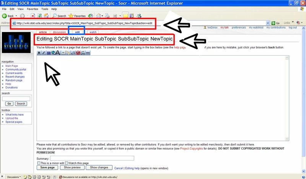Screen dimensions: 306x179
Task: Open the File menu
Action: click(4, 9)
